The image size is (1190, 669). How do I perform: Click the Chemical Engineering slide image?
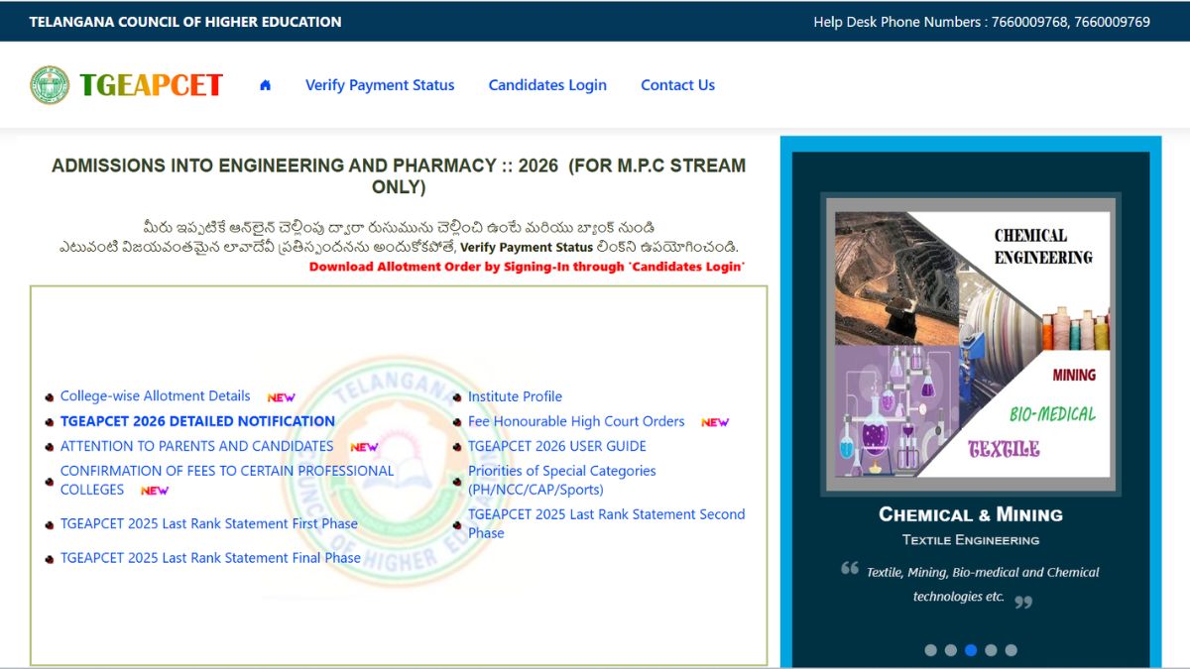[x=971, y=344]
